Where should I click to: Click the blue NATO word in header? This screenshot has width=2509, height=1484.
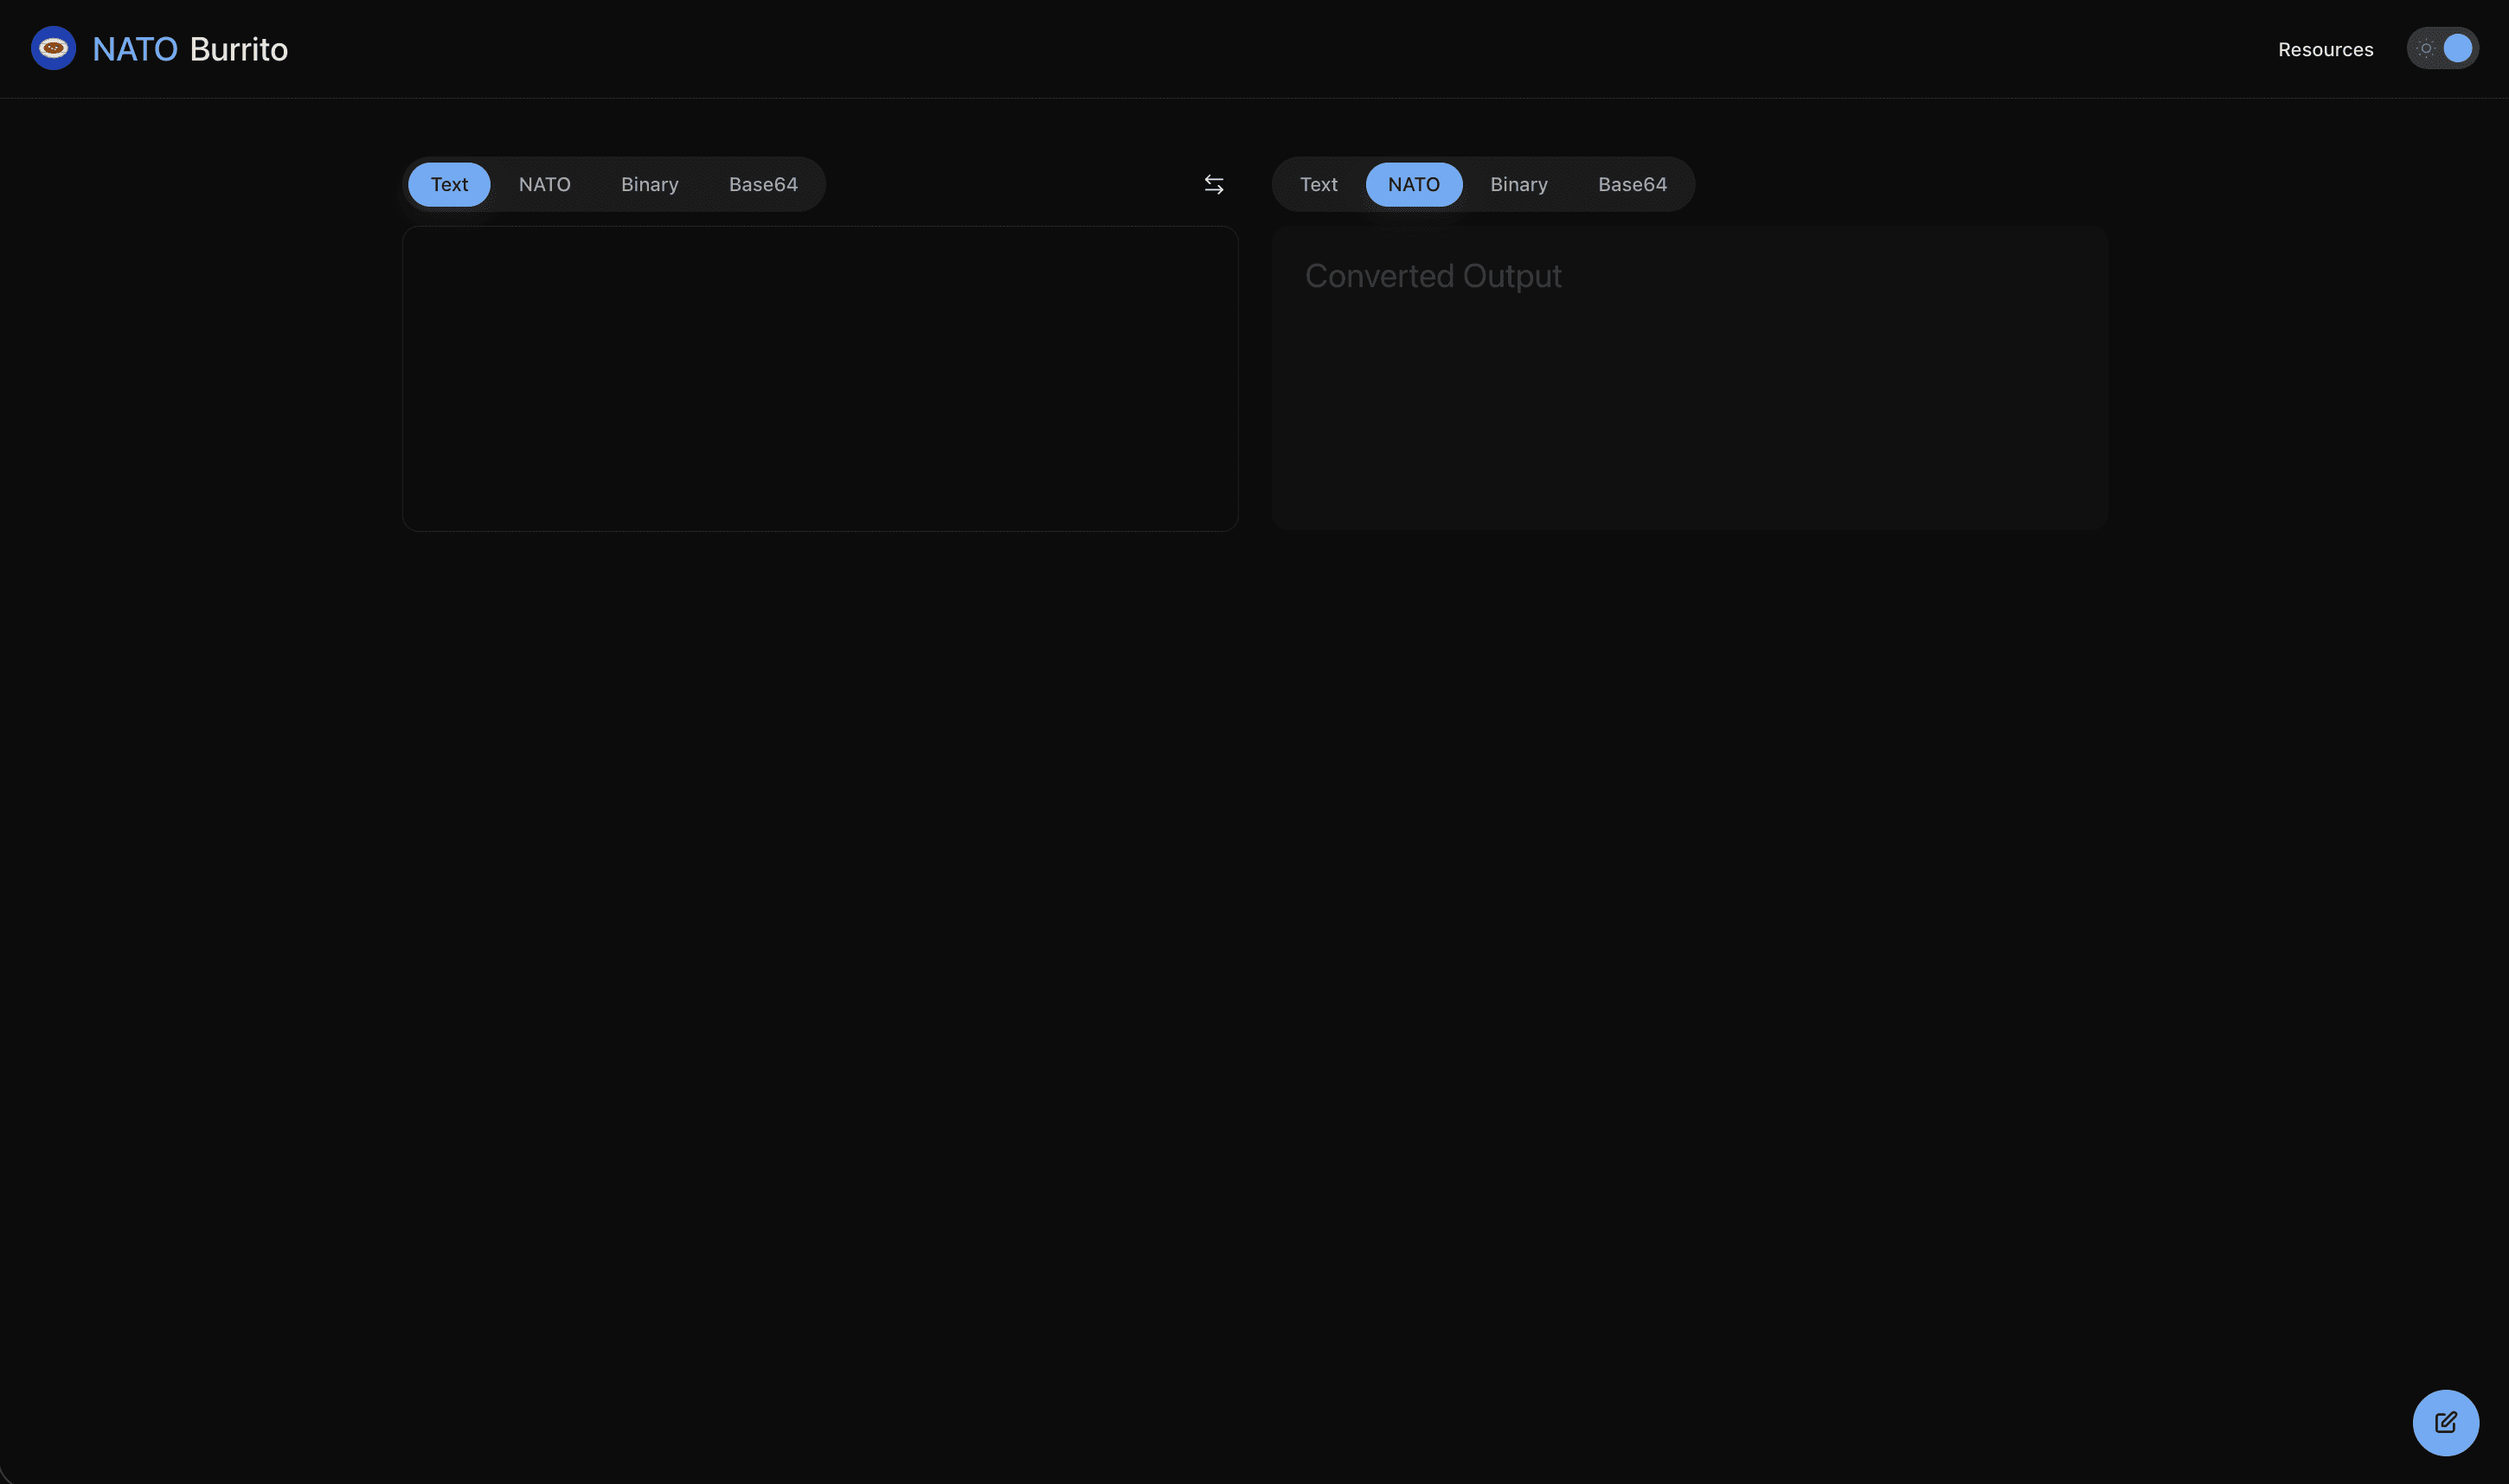pyautogui.click(x=134, y=49)
